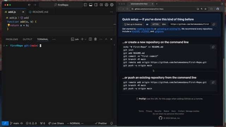Copy push existing repository snippet

click(213, 82)
